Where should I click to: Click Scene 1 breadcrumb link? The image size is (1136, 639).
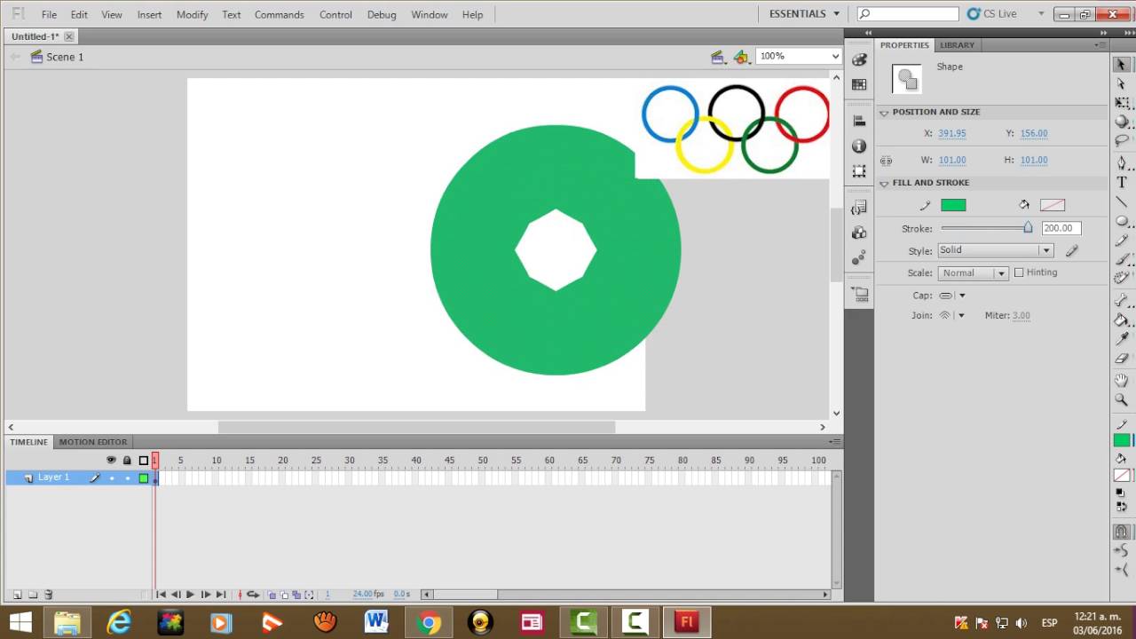click(65, 57)
